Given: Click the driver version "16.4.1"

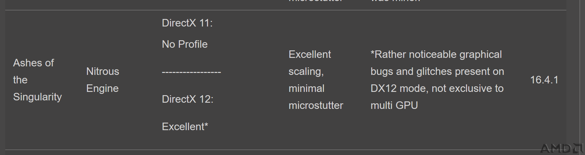Looking at the screenshot, I should pos(544,80).
